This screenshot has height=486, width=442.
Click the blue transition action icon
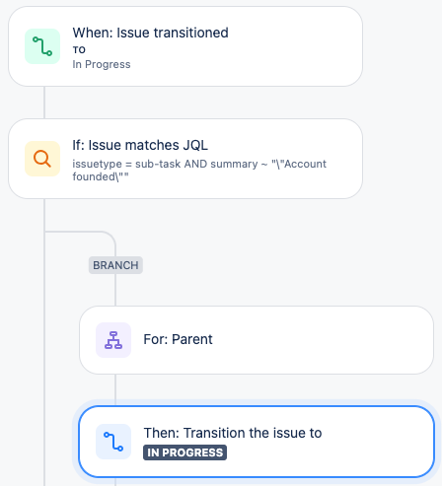tap(113, 442)
